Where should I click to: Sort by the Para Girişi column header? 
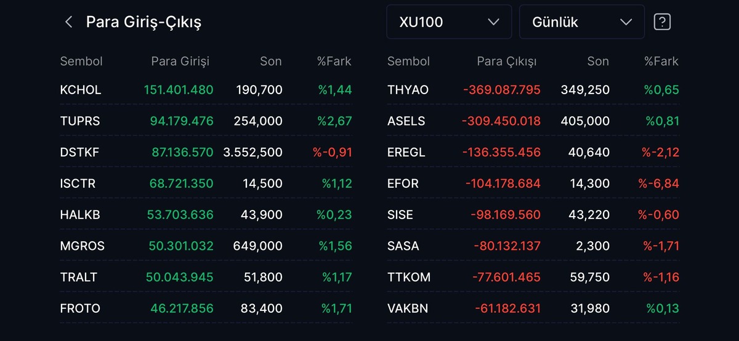coord(180,61)
